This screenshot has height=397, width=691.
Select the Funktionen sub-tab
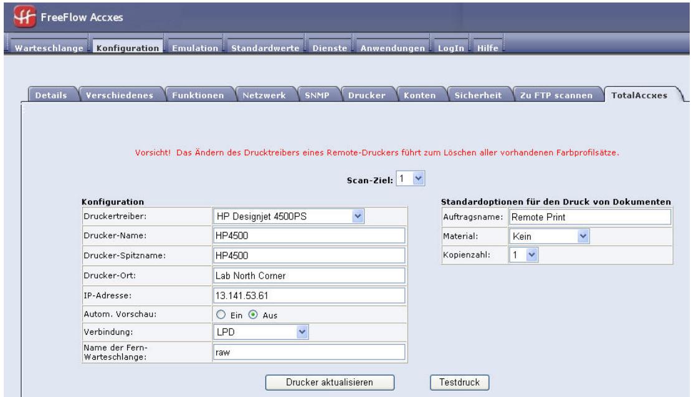click(x=198, y=95)
